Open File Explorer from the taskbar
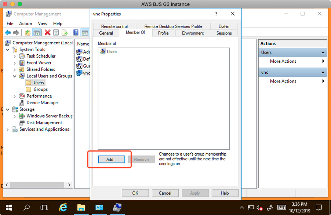This screenshot has height=215, width=331. pyautogui.click(x=81, y=207)
